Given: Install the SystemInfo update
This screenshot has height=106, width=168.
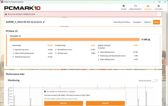Looking at the screenshot, I should (63, 103).
